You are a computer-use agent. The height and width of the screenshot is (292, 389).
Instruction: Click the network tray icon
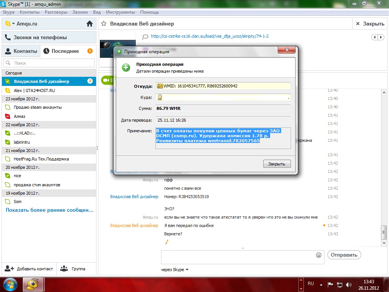click(x=340, y=285)
